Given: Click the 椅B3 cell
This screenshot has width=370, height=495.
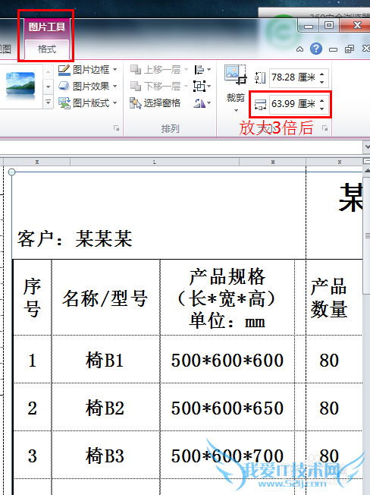Looking at the screenshot, I should [x=105, y=456].
